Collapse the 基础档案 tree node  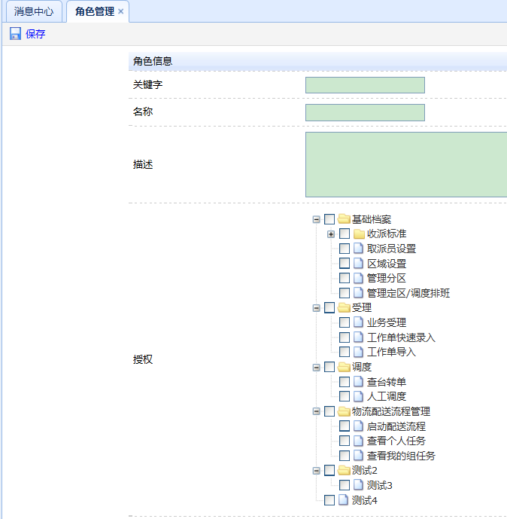pyautogui.click(x=316, y=219)
